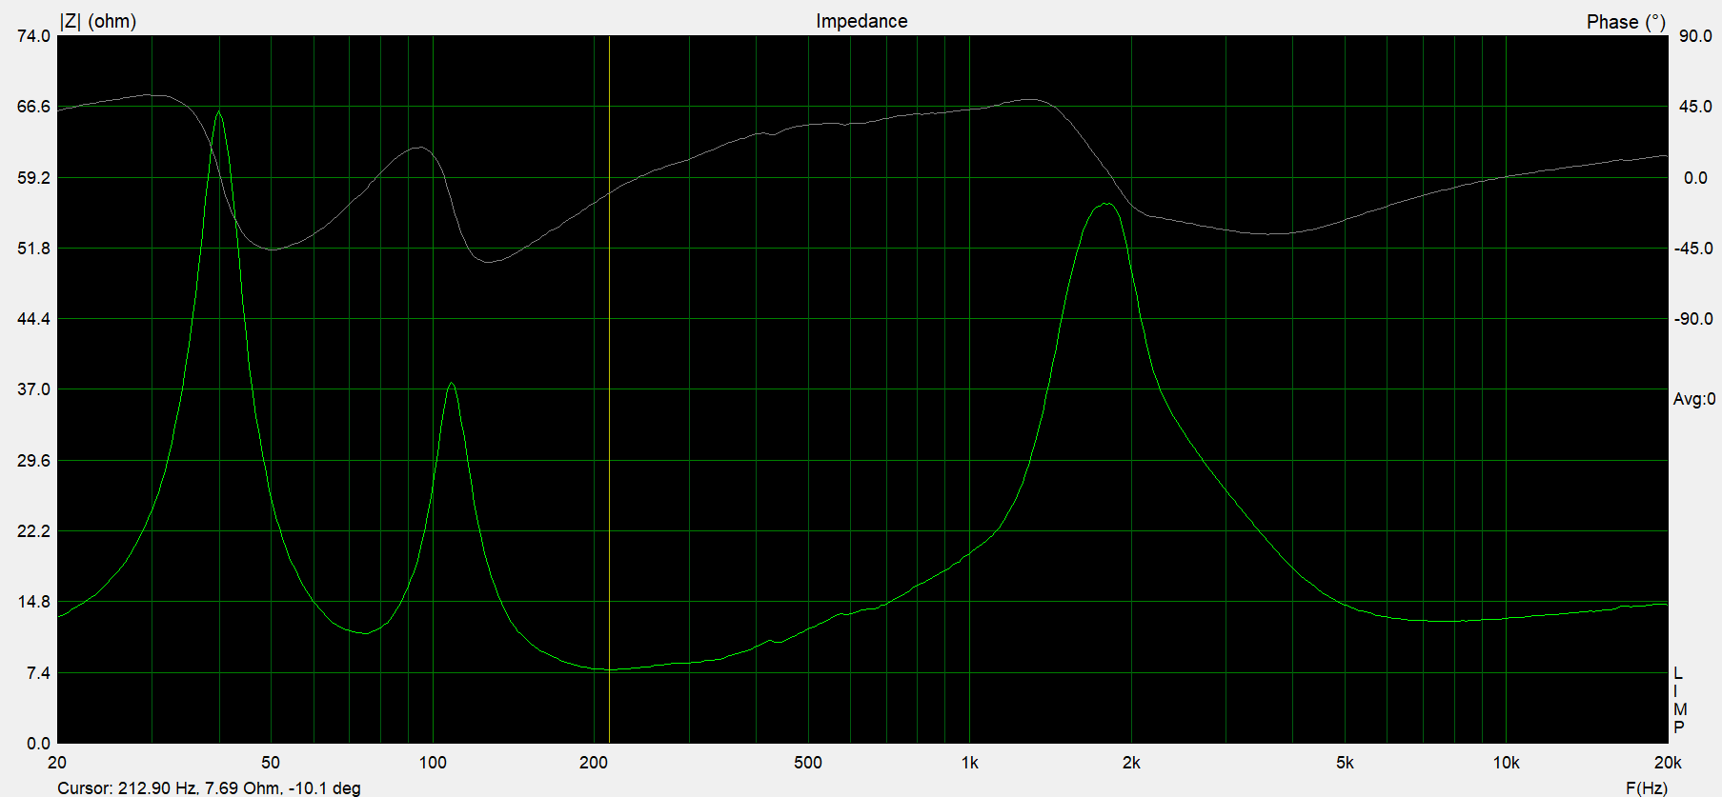Click the 90.0 phase scale value
The height and width of the screenshot is (797, 1722).
[1694, 36]
